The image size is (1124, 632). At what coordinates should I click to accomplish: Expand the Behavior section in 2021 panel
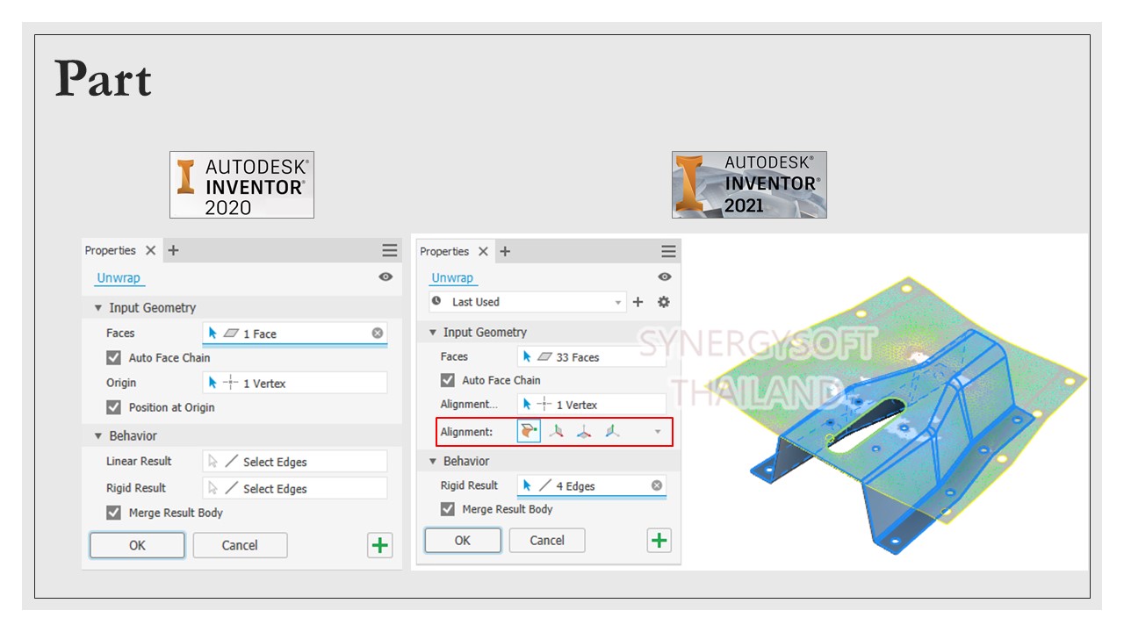431,461
